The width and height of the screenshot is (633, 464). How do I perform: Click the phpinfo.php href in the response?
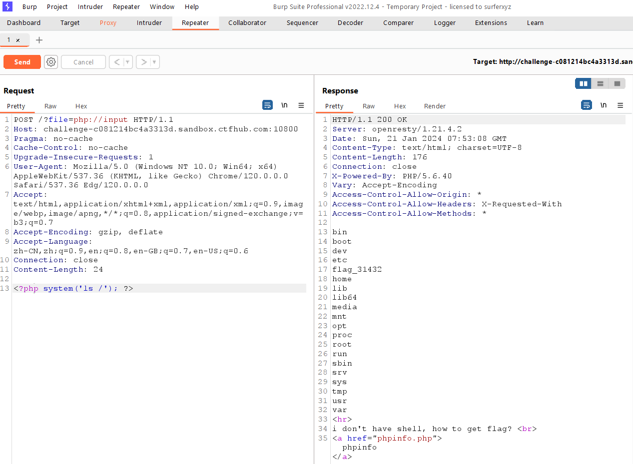pos(405,439)
